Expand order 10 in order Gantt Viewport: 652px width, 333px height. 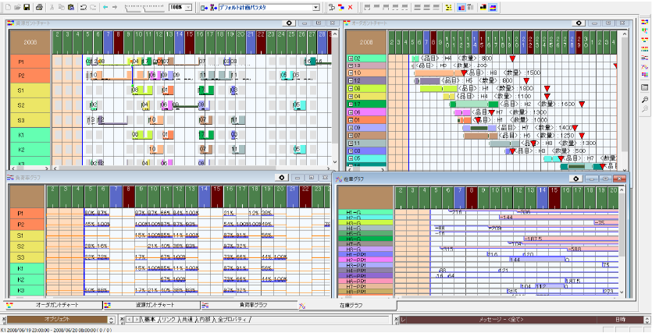[350, 73]
